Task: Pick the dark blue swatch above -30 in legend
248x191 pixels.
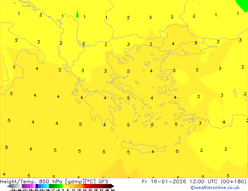Action: (37, 186)
